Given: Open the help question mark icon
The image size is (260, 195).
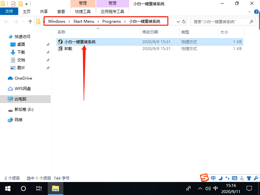Looking at the screenshot, I should [256, 12].
